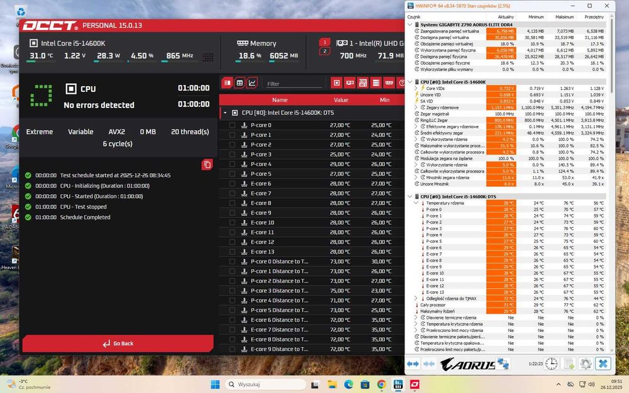The height and width of the screenshot is (393, 629).
Task: Collapse Temperatury rdzenia row in HWiNFO
Action: (x=416, y=203)
